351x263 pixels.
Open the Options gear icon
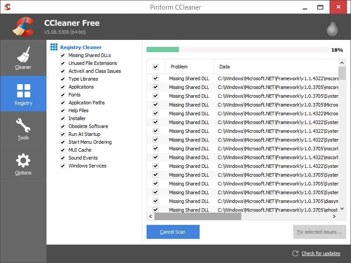(x=23, y=160)
